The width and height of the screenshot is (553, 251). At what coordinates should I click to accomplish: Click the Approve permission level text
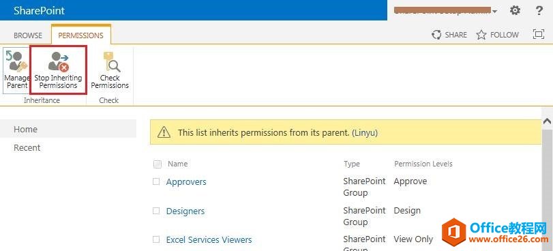[410, 181]
